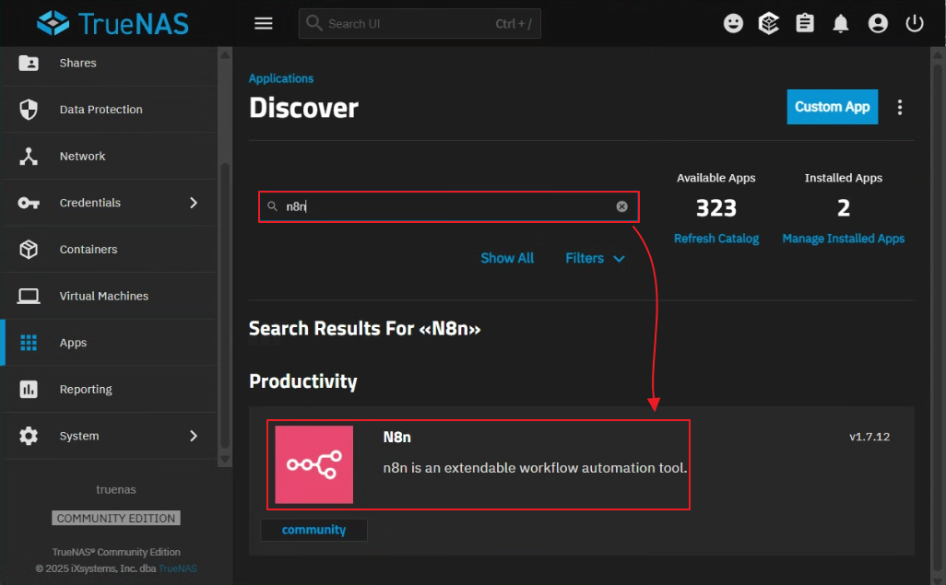
Task: Open the three-dot options menu
Action: click(900, 107)
